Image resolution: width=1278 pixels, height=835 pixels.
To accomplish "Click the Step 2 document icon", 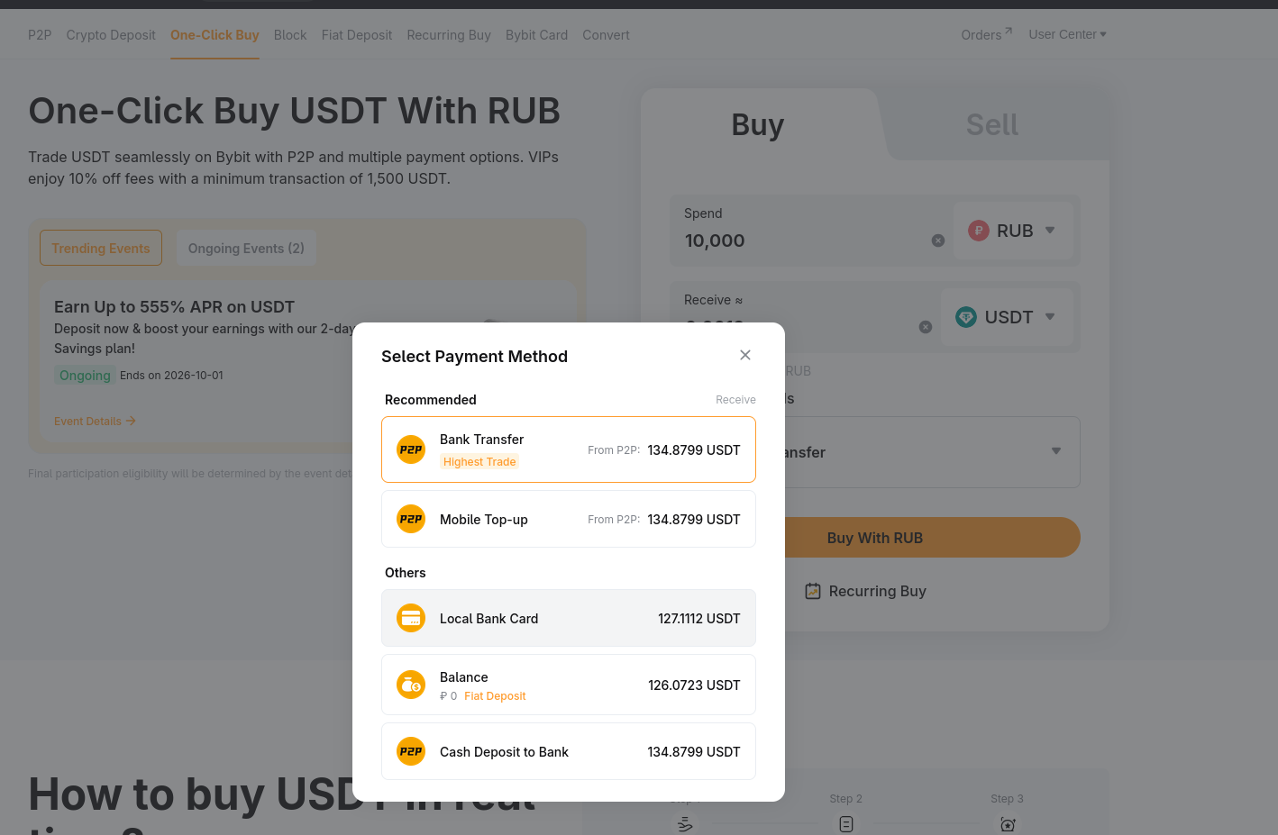I will 846,824.
